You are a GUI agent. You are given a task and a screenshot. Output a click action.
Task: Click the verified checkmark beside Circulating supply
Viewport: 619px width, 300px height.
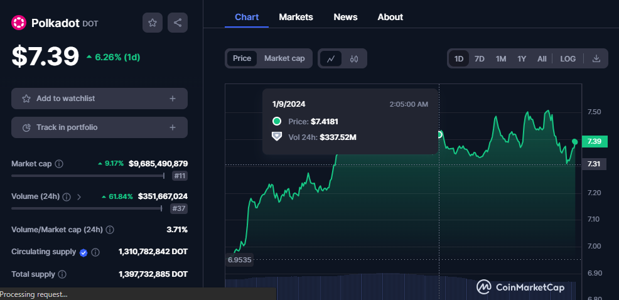pos(83,253)
